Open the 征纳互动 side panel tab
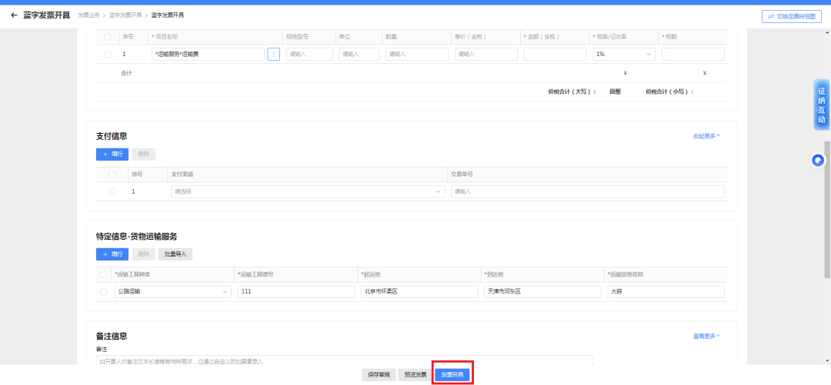Image resolution: width=831 pixels, height=385 pixels. pyautogui.click(x=822, y=105)
